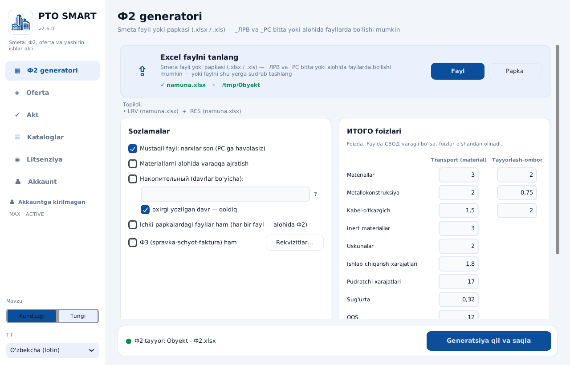The image size is (570, 365).
Task: Click the Materiallar transport percentage field
Action: (x=459, y=175)
